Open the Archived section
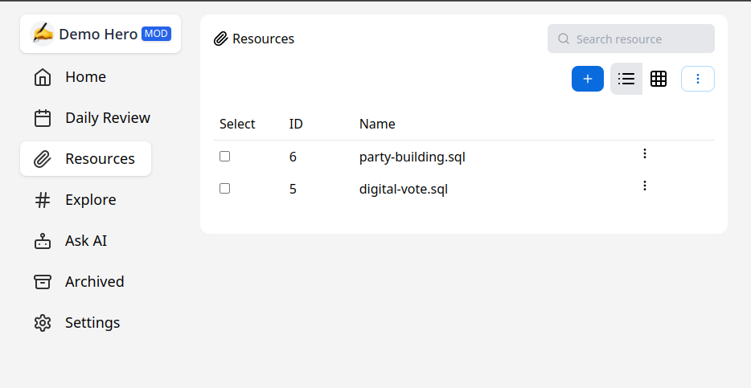The height and width of the screenshot is (388, 751). [94, 282]
